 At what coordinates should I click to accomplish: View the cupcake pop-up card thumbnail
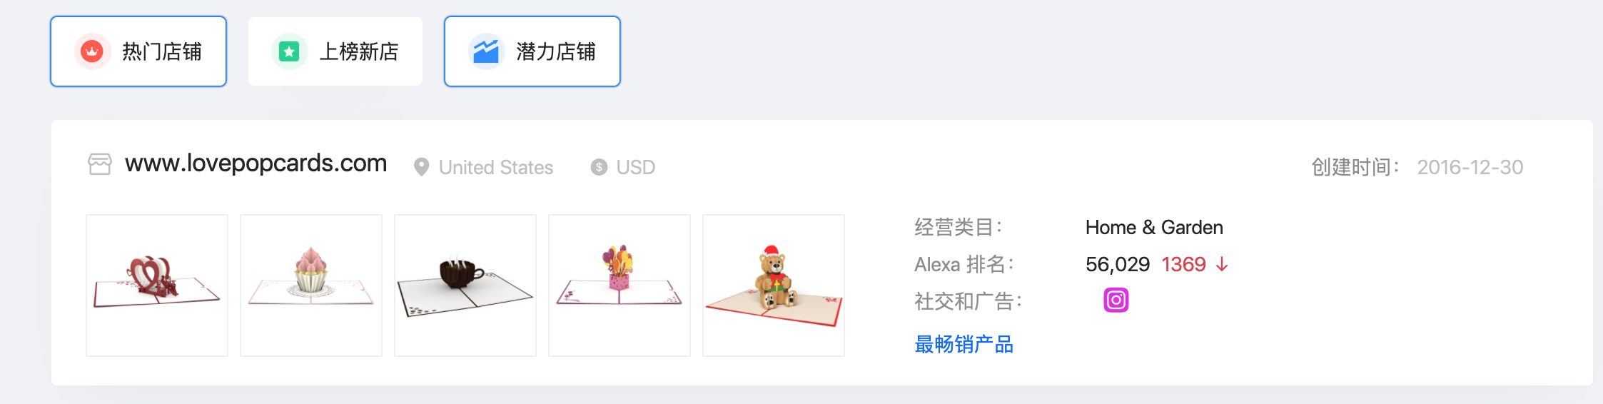(311, 286)
